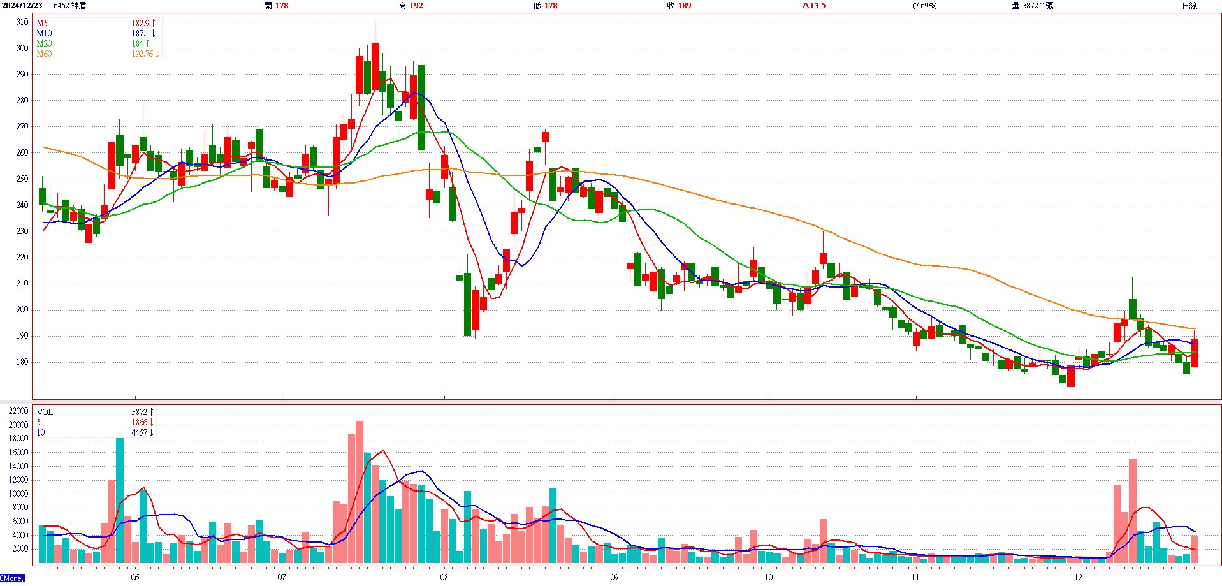
Task: Click the tallest red volume bar in July
Action: 359,492
